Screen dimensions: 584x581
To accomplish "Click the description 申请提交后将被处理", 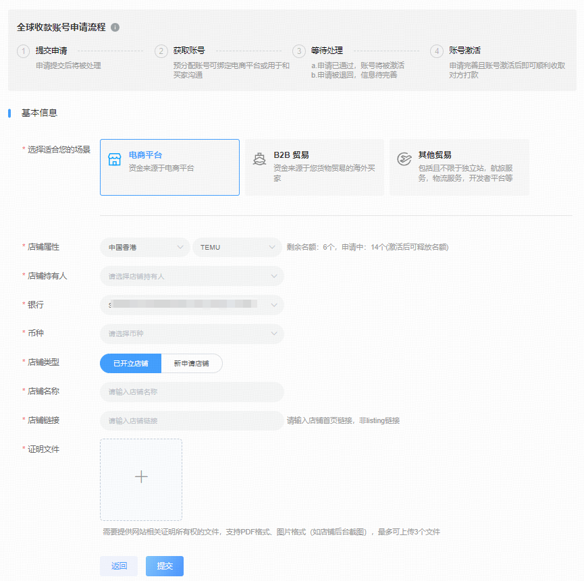I will pos(68,65).
